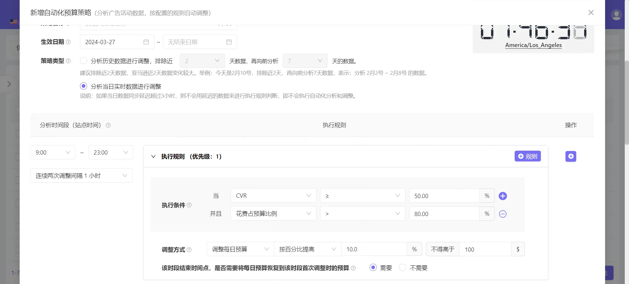Select 分析历史数据进行调整 strategy type
Screen dimensions: 629x284
click(x=84, y=61)
